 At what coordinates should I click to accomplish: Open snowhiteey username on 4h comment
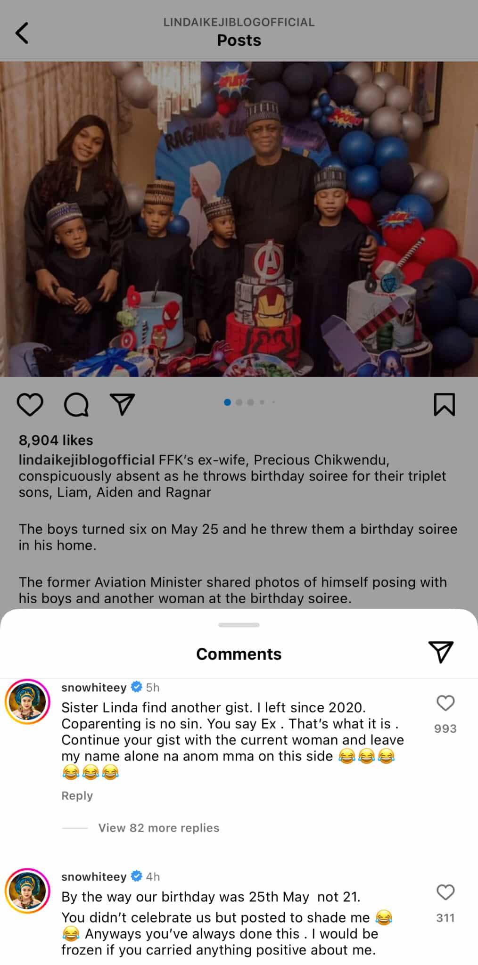(x=94, y=877)
